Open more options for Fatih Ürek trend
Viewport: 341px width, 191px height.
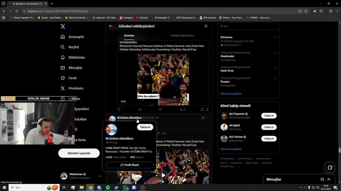tap(275, 68)
